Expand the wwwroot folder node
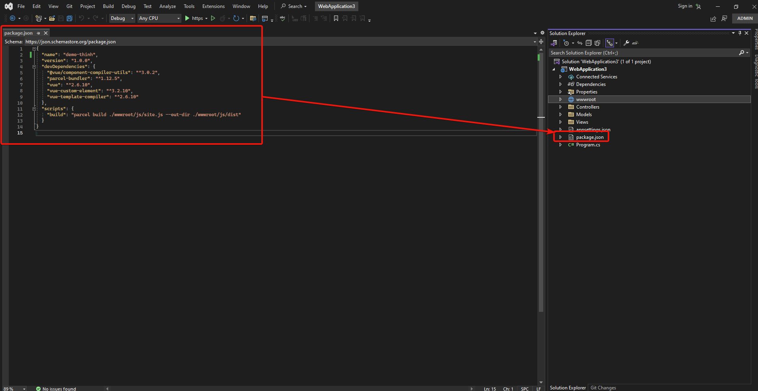Image resolution: width=758 pixels, height=391 pixels. (560, 99)
